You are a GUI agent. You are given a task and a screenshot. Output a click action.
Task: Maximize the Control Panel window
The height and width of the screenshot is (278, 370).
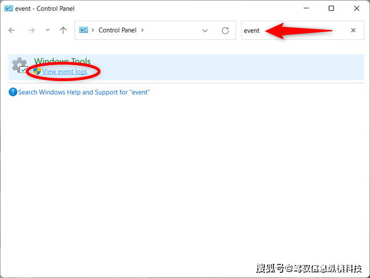tap(331, 8)
